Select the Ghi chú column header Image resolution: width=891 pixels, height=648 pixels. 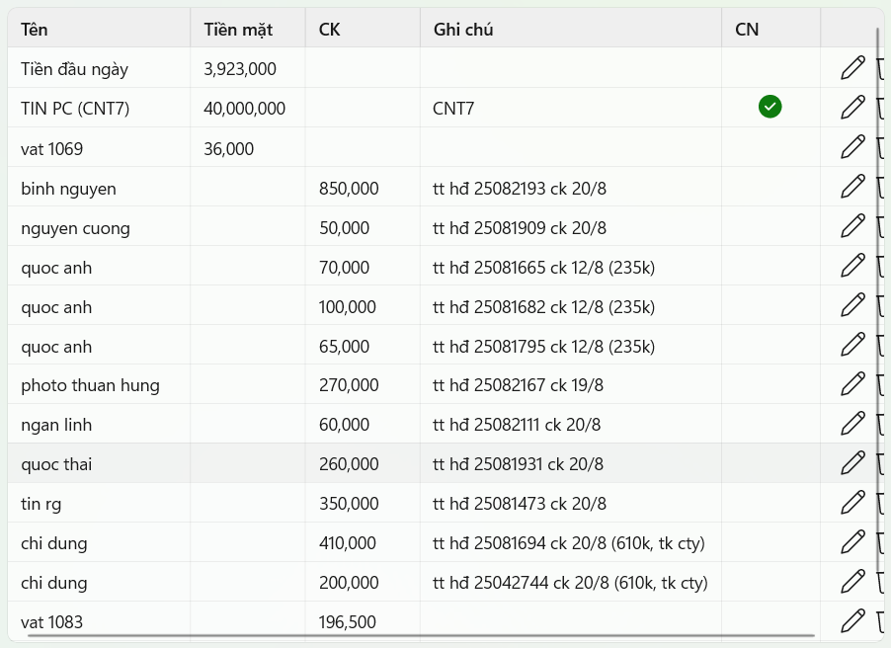[x=570, y=29]
